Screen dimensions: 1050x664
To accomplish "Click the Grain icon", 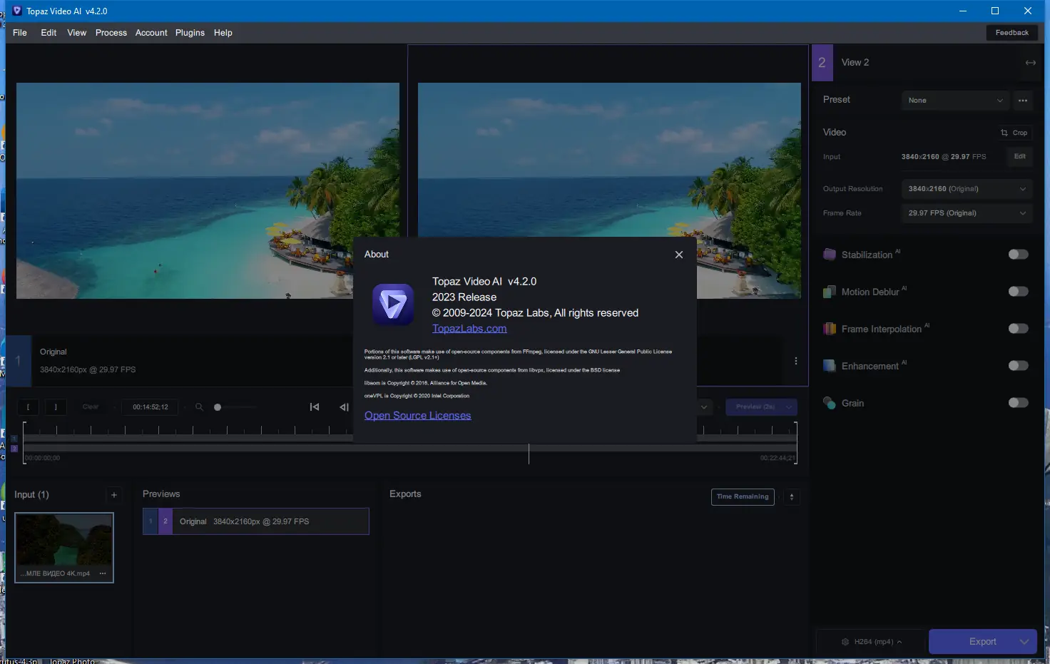I will click(830, 403).
